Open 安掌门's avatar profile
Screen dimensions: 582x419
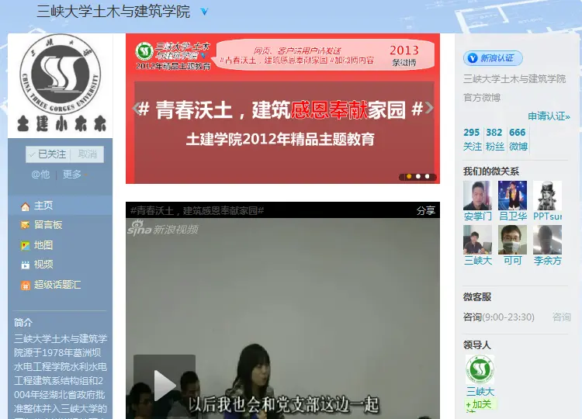coord(477,196)
